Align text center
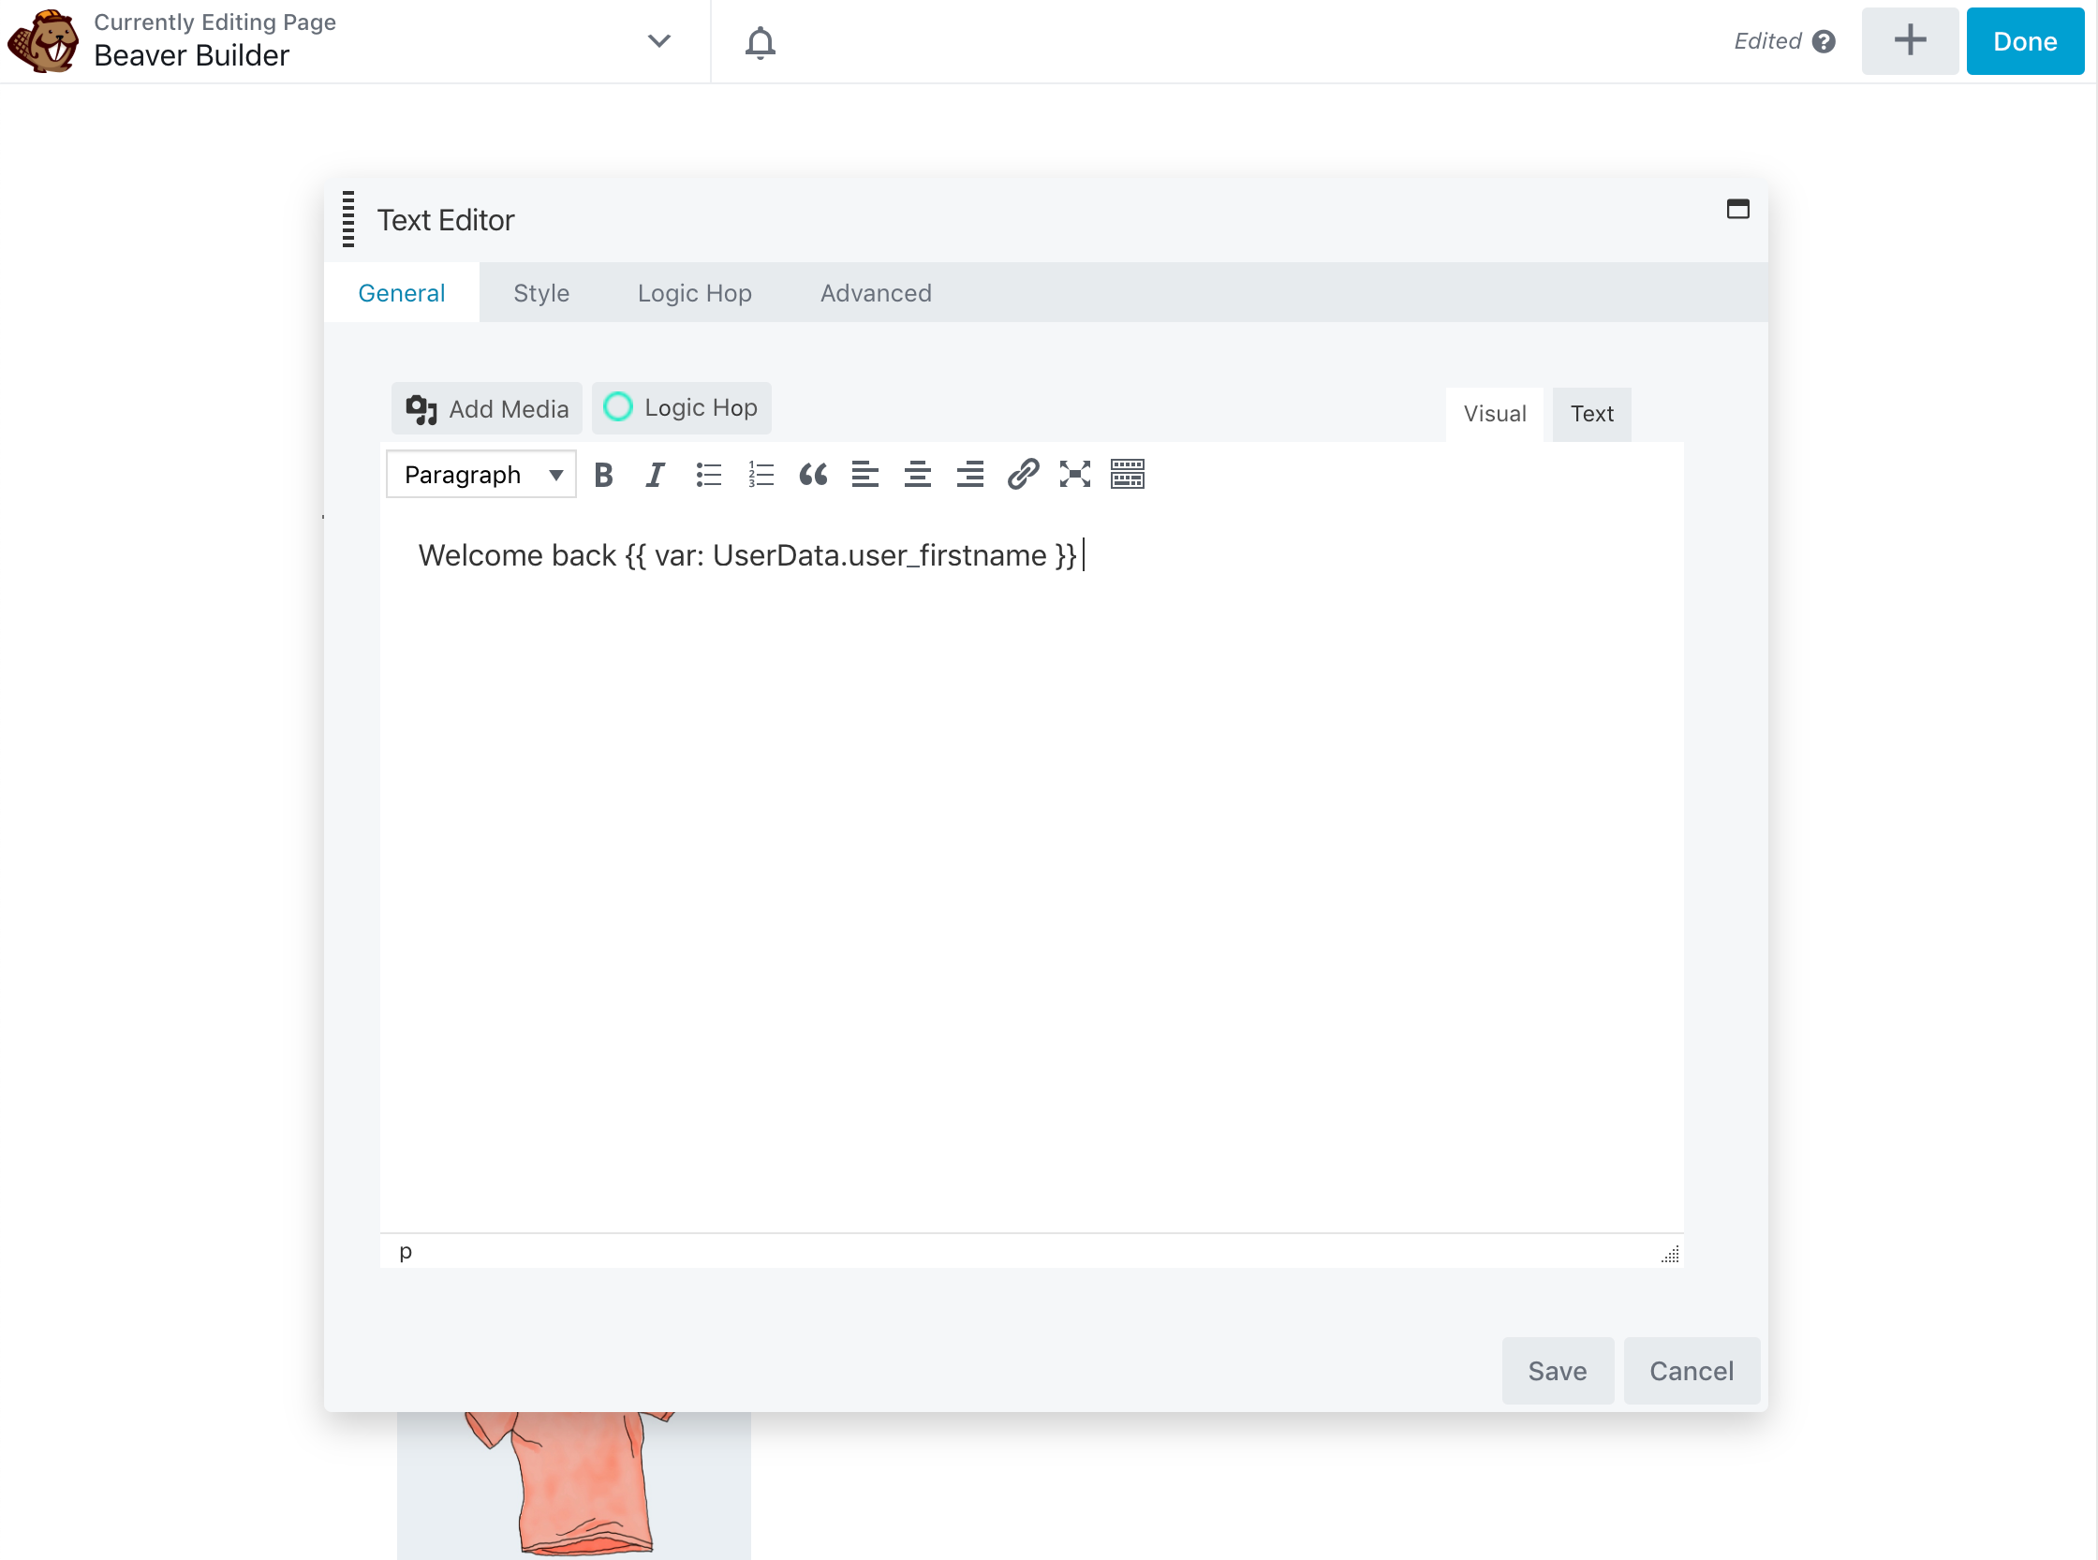 917,474
